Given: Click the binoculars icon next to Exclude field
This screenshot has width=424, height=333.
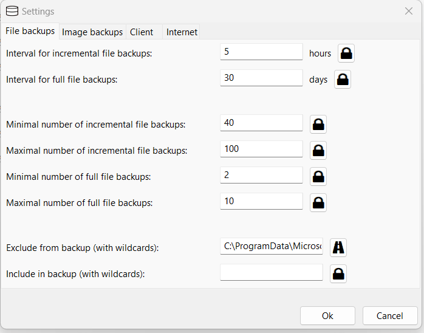Looking at the screenshot, I should coord(338,247).
